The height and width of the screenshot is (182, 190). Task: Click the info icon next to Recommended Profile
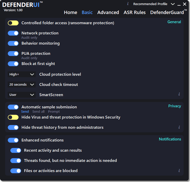pyautogui.click(x=128, y=4)
